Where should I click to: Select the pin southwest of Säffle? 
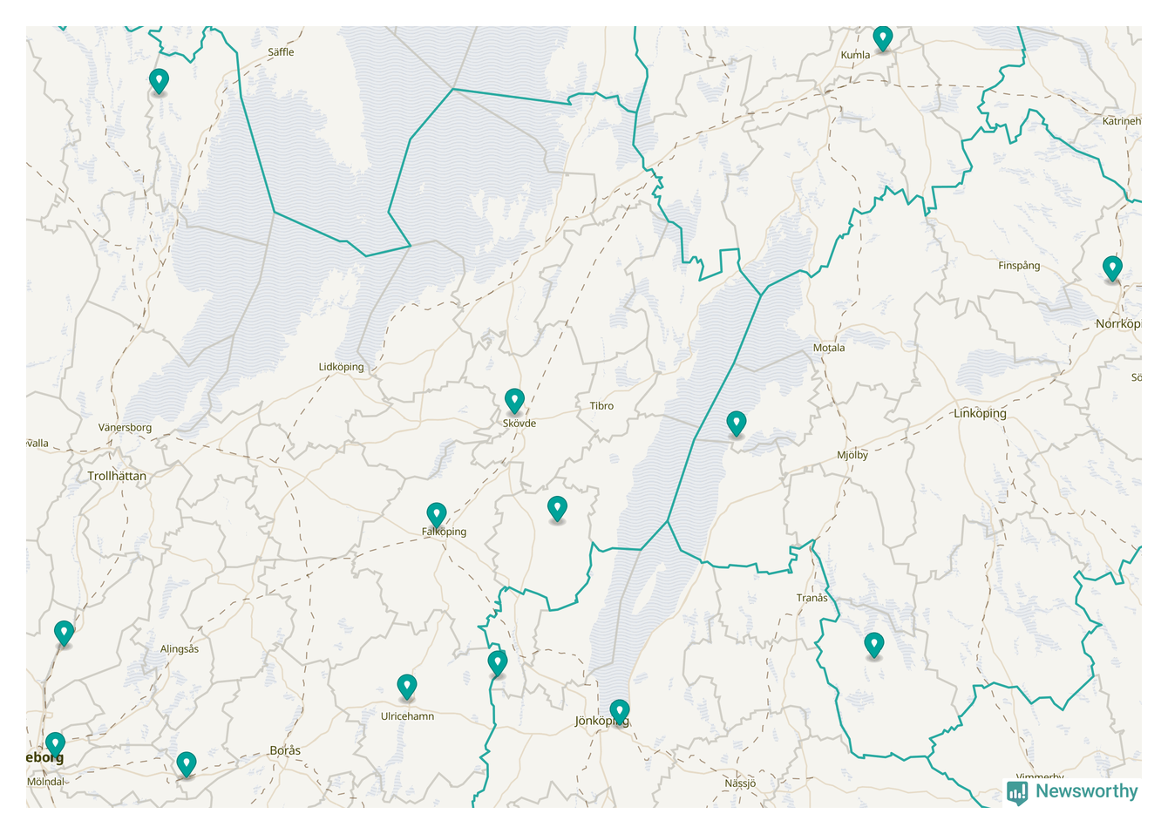point(159,81)
